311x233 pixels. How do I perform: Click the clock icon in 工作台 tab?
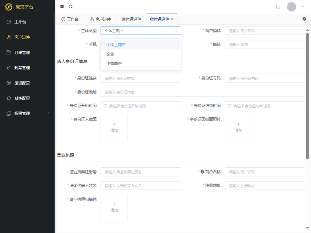coord(63,19)
